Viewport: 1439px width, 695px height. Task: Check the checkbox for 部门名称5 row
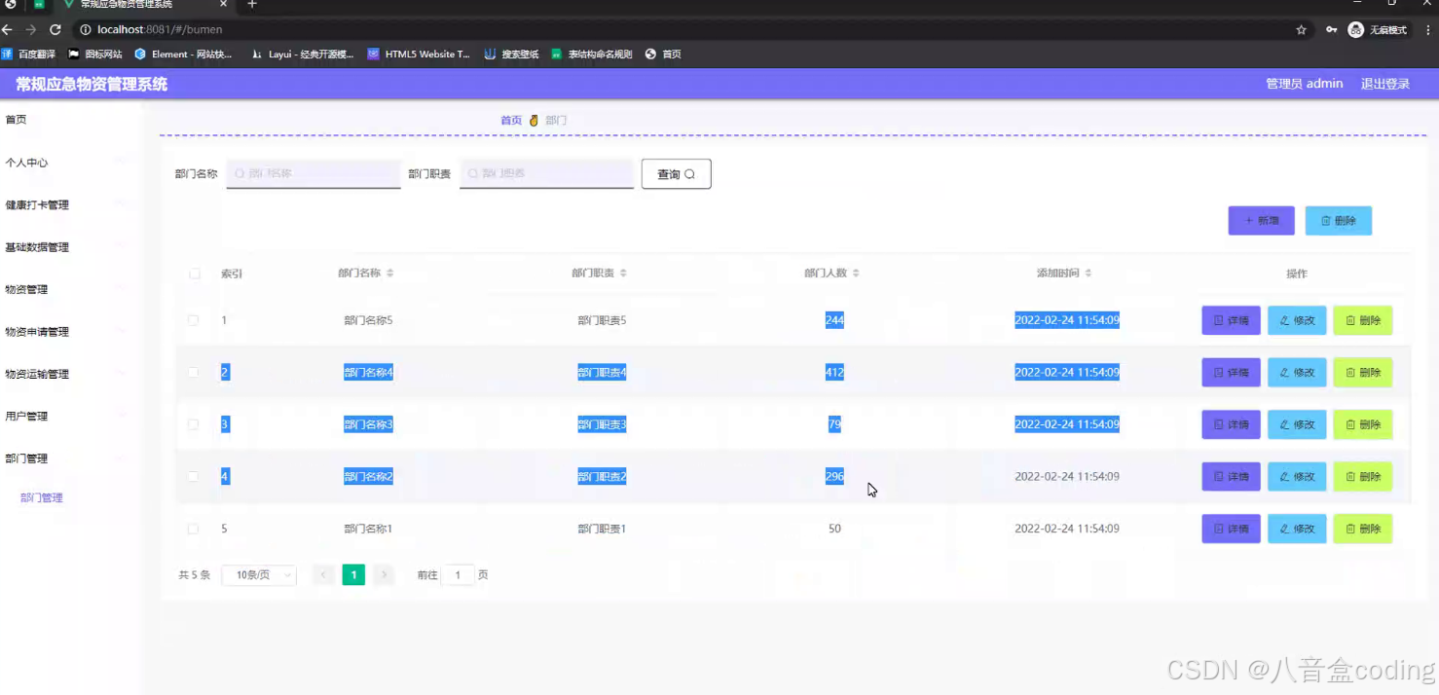click(193, 319)
